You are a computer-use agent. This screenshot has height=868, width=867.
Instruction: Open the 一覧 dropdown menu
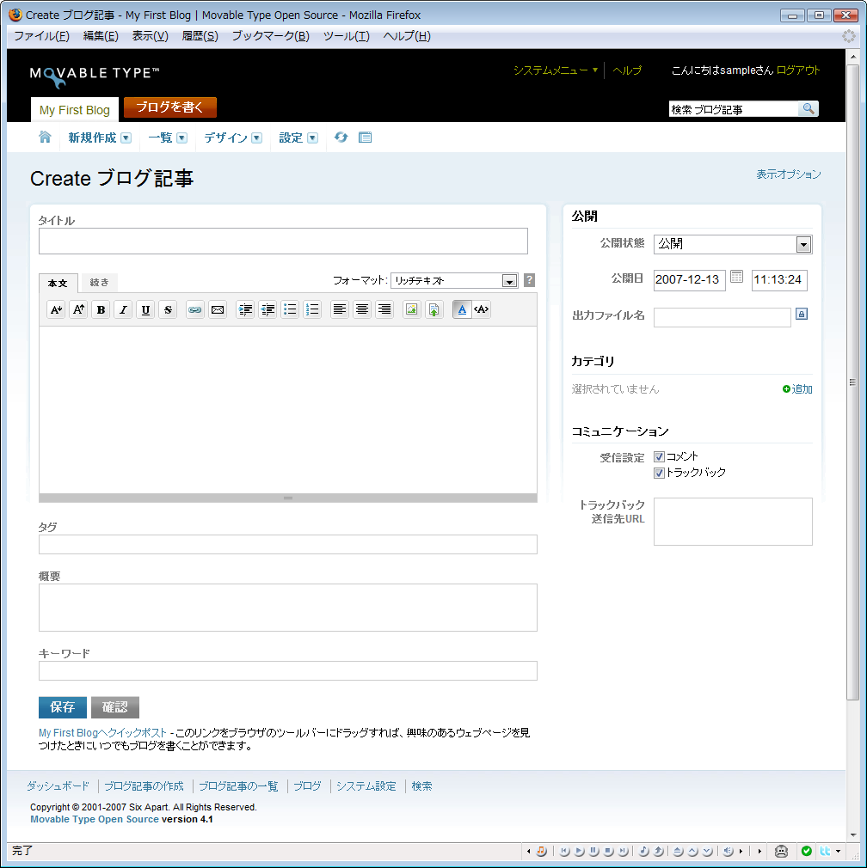point(181,138)
